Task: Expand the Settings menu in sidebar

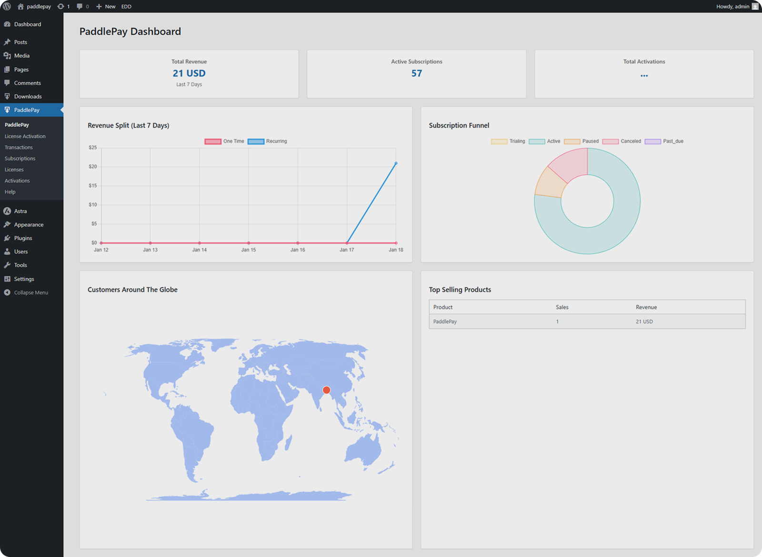Action: 24,279
